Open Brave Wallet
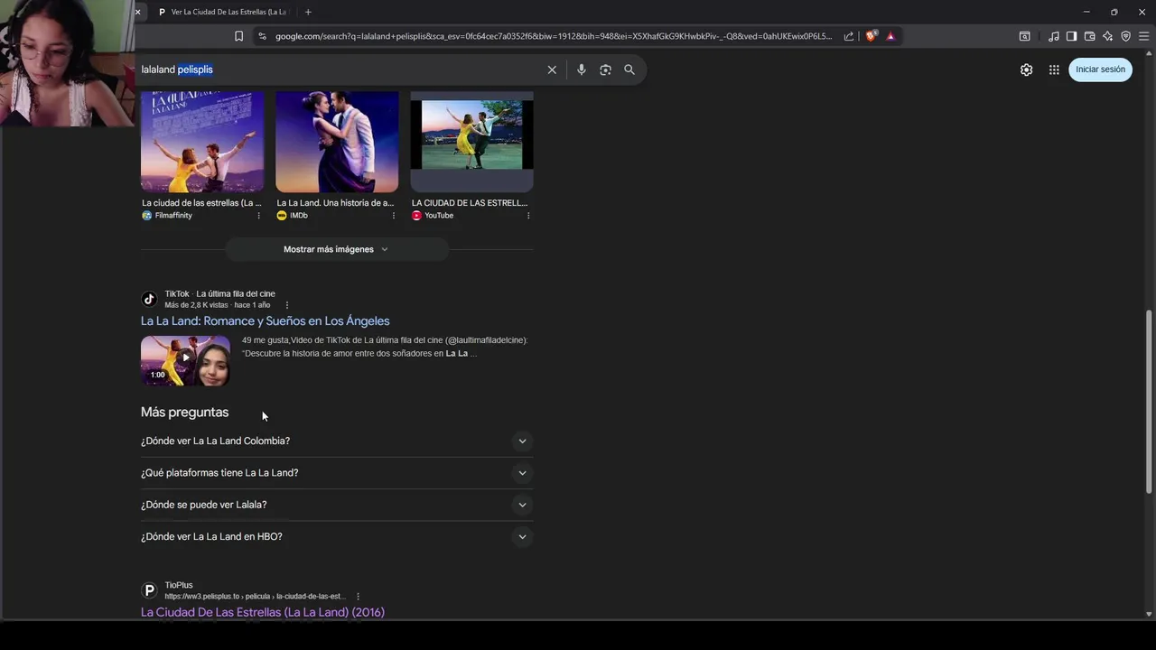Viewport: 1156px width, 650px height. click(x=1089, y=36)
